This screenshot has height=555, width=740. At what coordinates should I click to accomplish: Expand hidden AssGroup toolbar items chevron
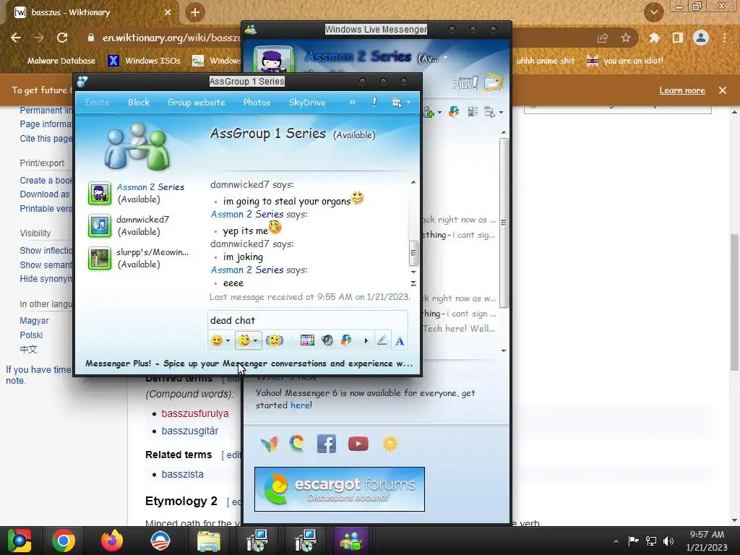click(x=352, y=102)
